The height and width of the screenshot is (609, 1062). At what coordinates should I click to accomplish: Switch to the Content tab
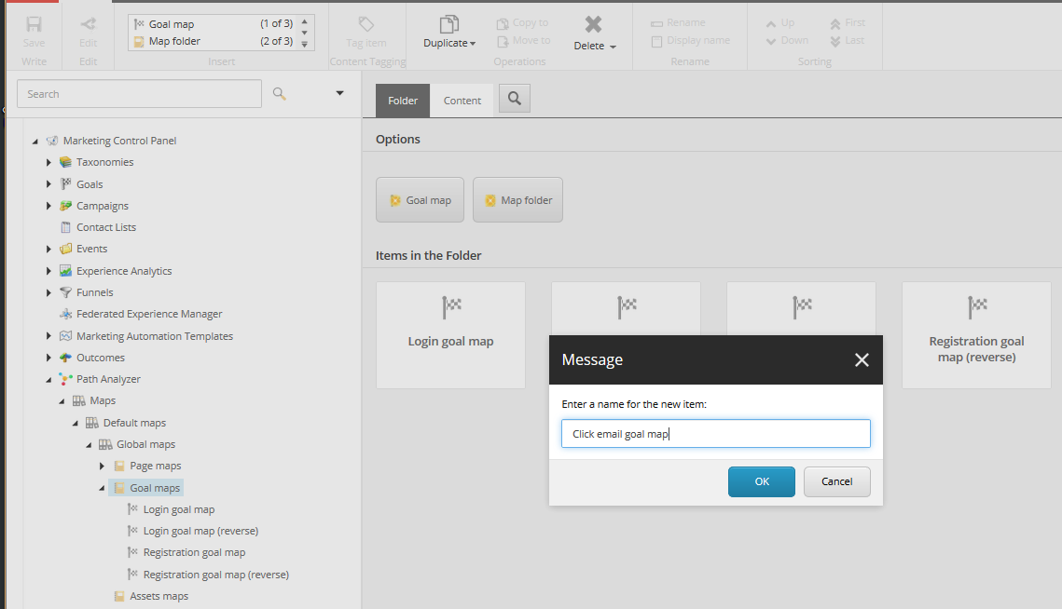(462, 101)
